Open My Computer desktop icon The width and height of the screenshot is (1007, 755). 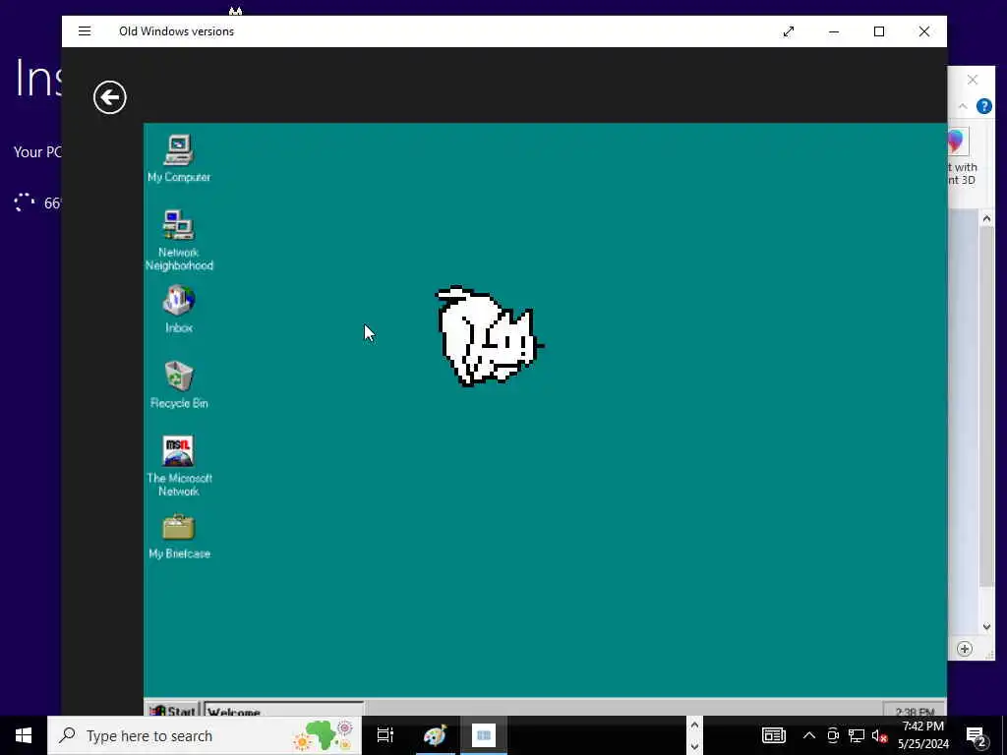pos(179,158)
